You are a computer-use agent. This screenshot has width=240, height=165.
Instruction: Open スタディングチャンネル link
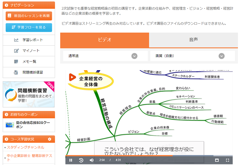pos(25,147)
